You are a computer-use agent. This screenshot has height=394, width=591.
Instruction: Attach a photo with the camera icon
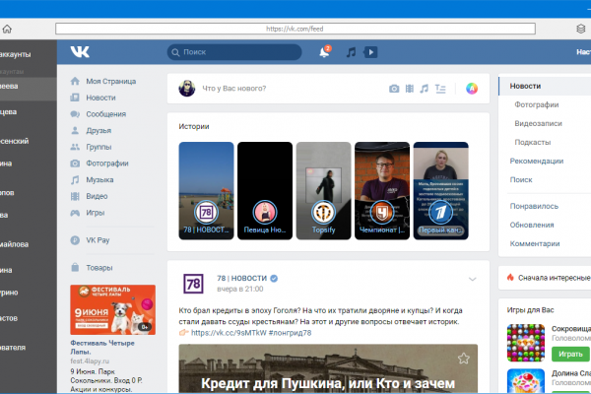click(394, 89)
